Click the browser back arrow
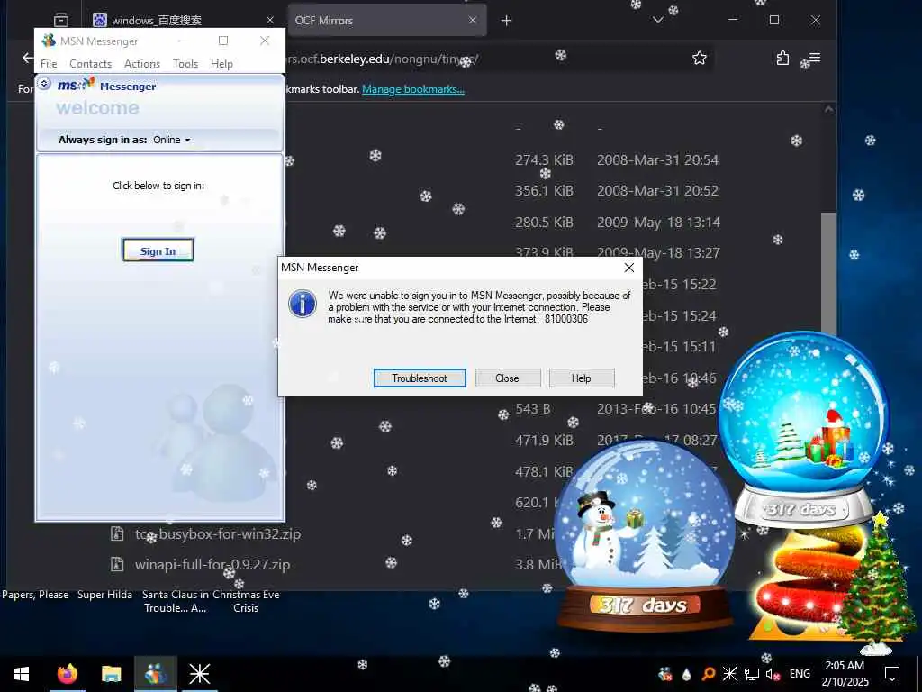922x692 pixels. [28, 58]
